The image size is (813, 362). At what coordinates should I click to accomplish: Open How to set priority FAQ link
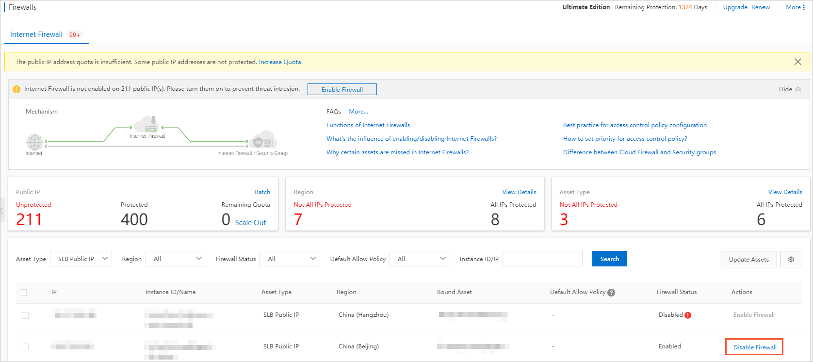tap(625, 139)
